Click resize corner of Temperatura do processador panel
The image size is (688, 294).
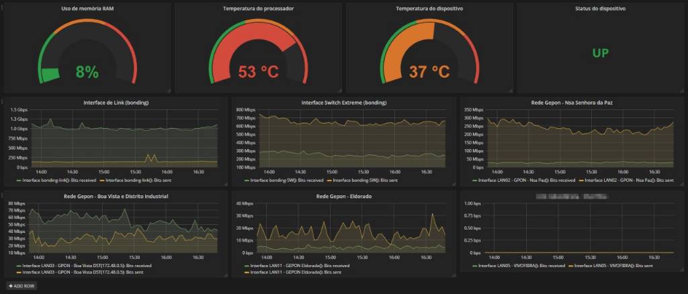click(339, 91)
